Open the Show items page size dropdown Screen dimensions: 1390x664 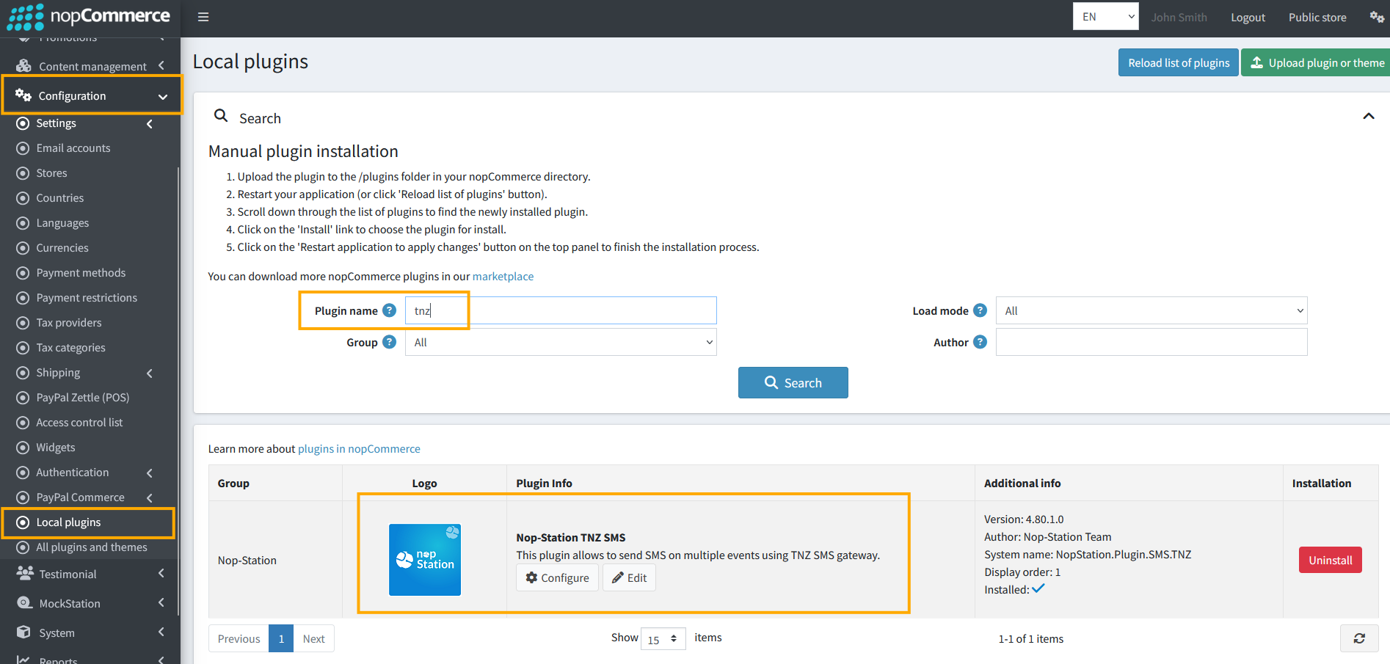663,639
